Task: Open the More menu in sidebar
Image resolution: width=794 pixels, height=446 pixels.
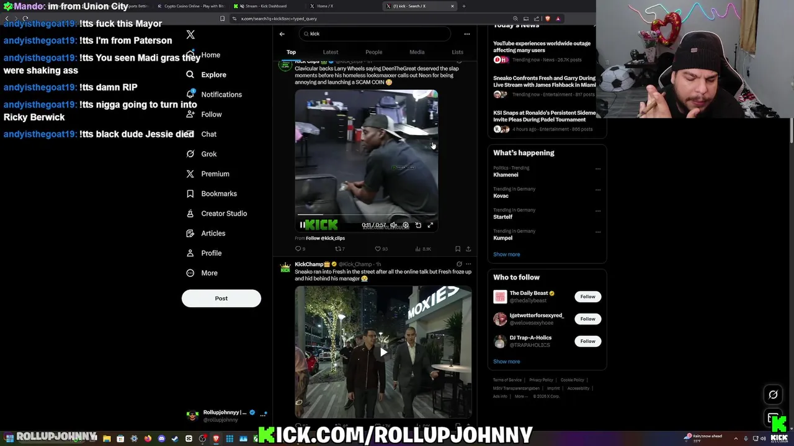Action: [202, 273]
